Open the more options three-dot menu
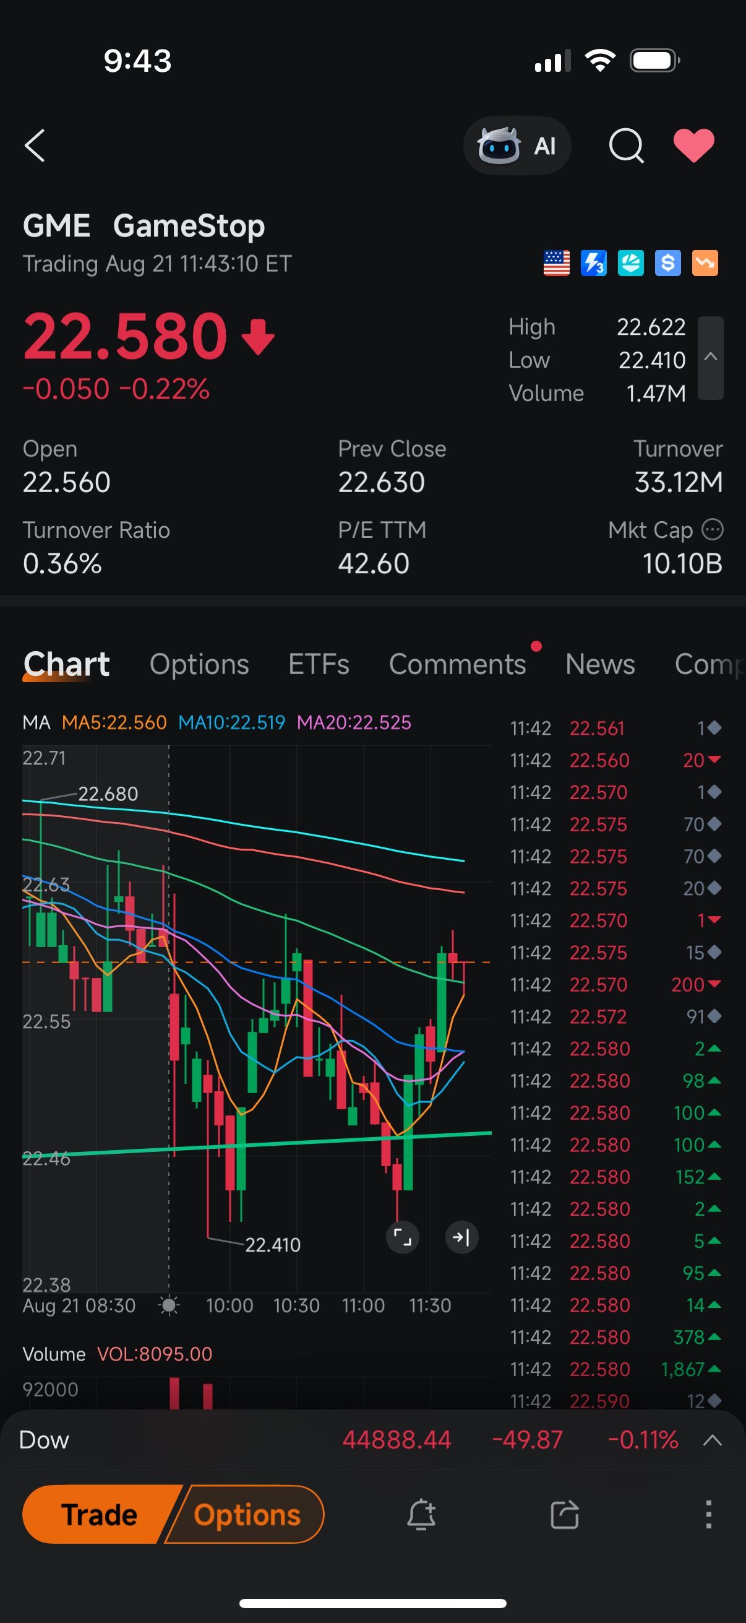746x1623 pixels. click(709, 1514)
